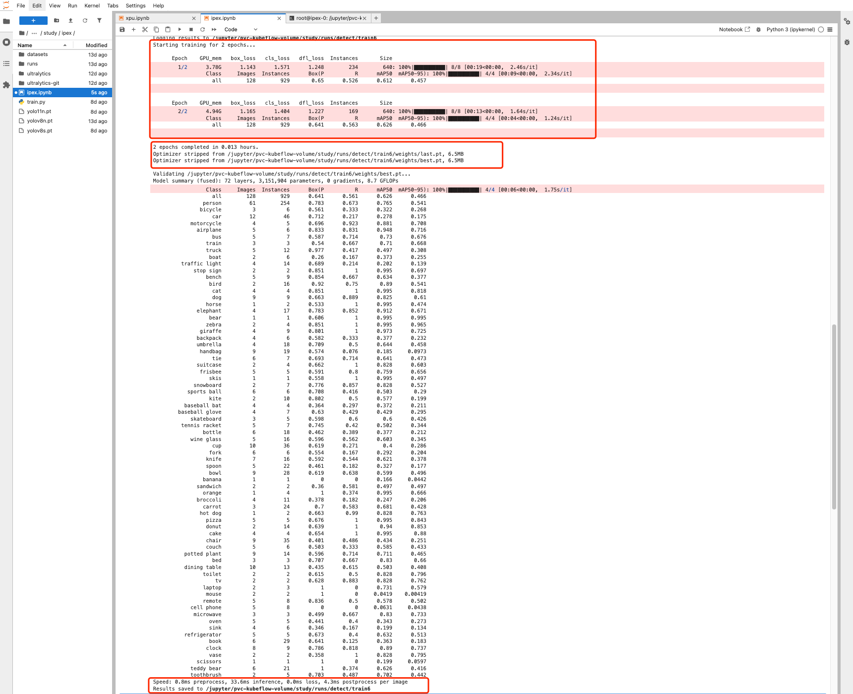This screenshot has height=694, width=853.
Task: Open the Kernel menu
Action: (92, 6)
